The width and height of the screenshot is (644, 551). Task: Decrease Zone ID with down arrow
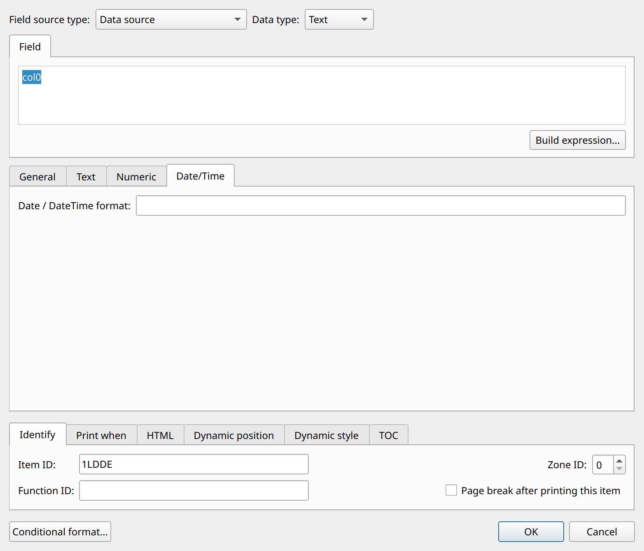(619, 469)
